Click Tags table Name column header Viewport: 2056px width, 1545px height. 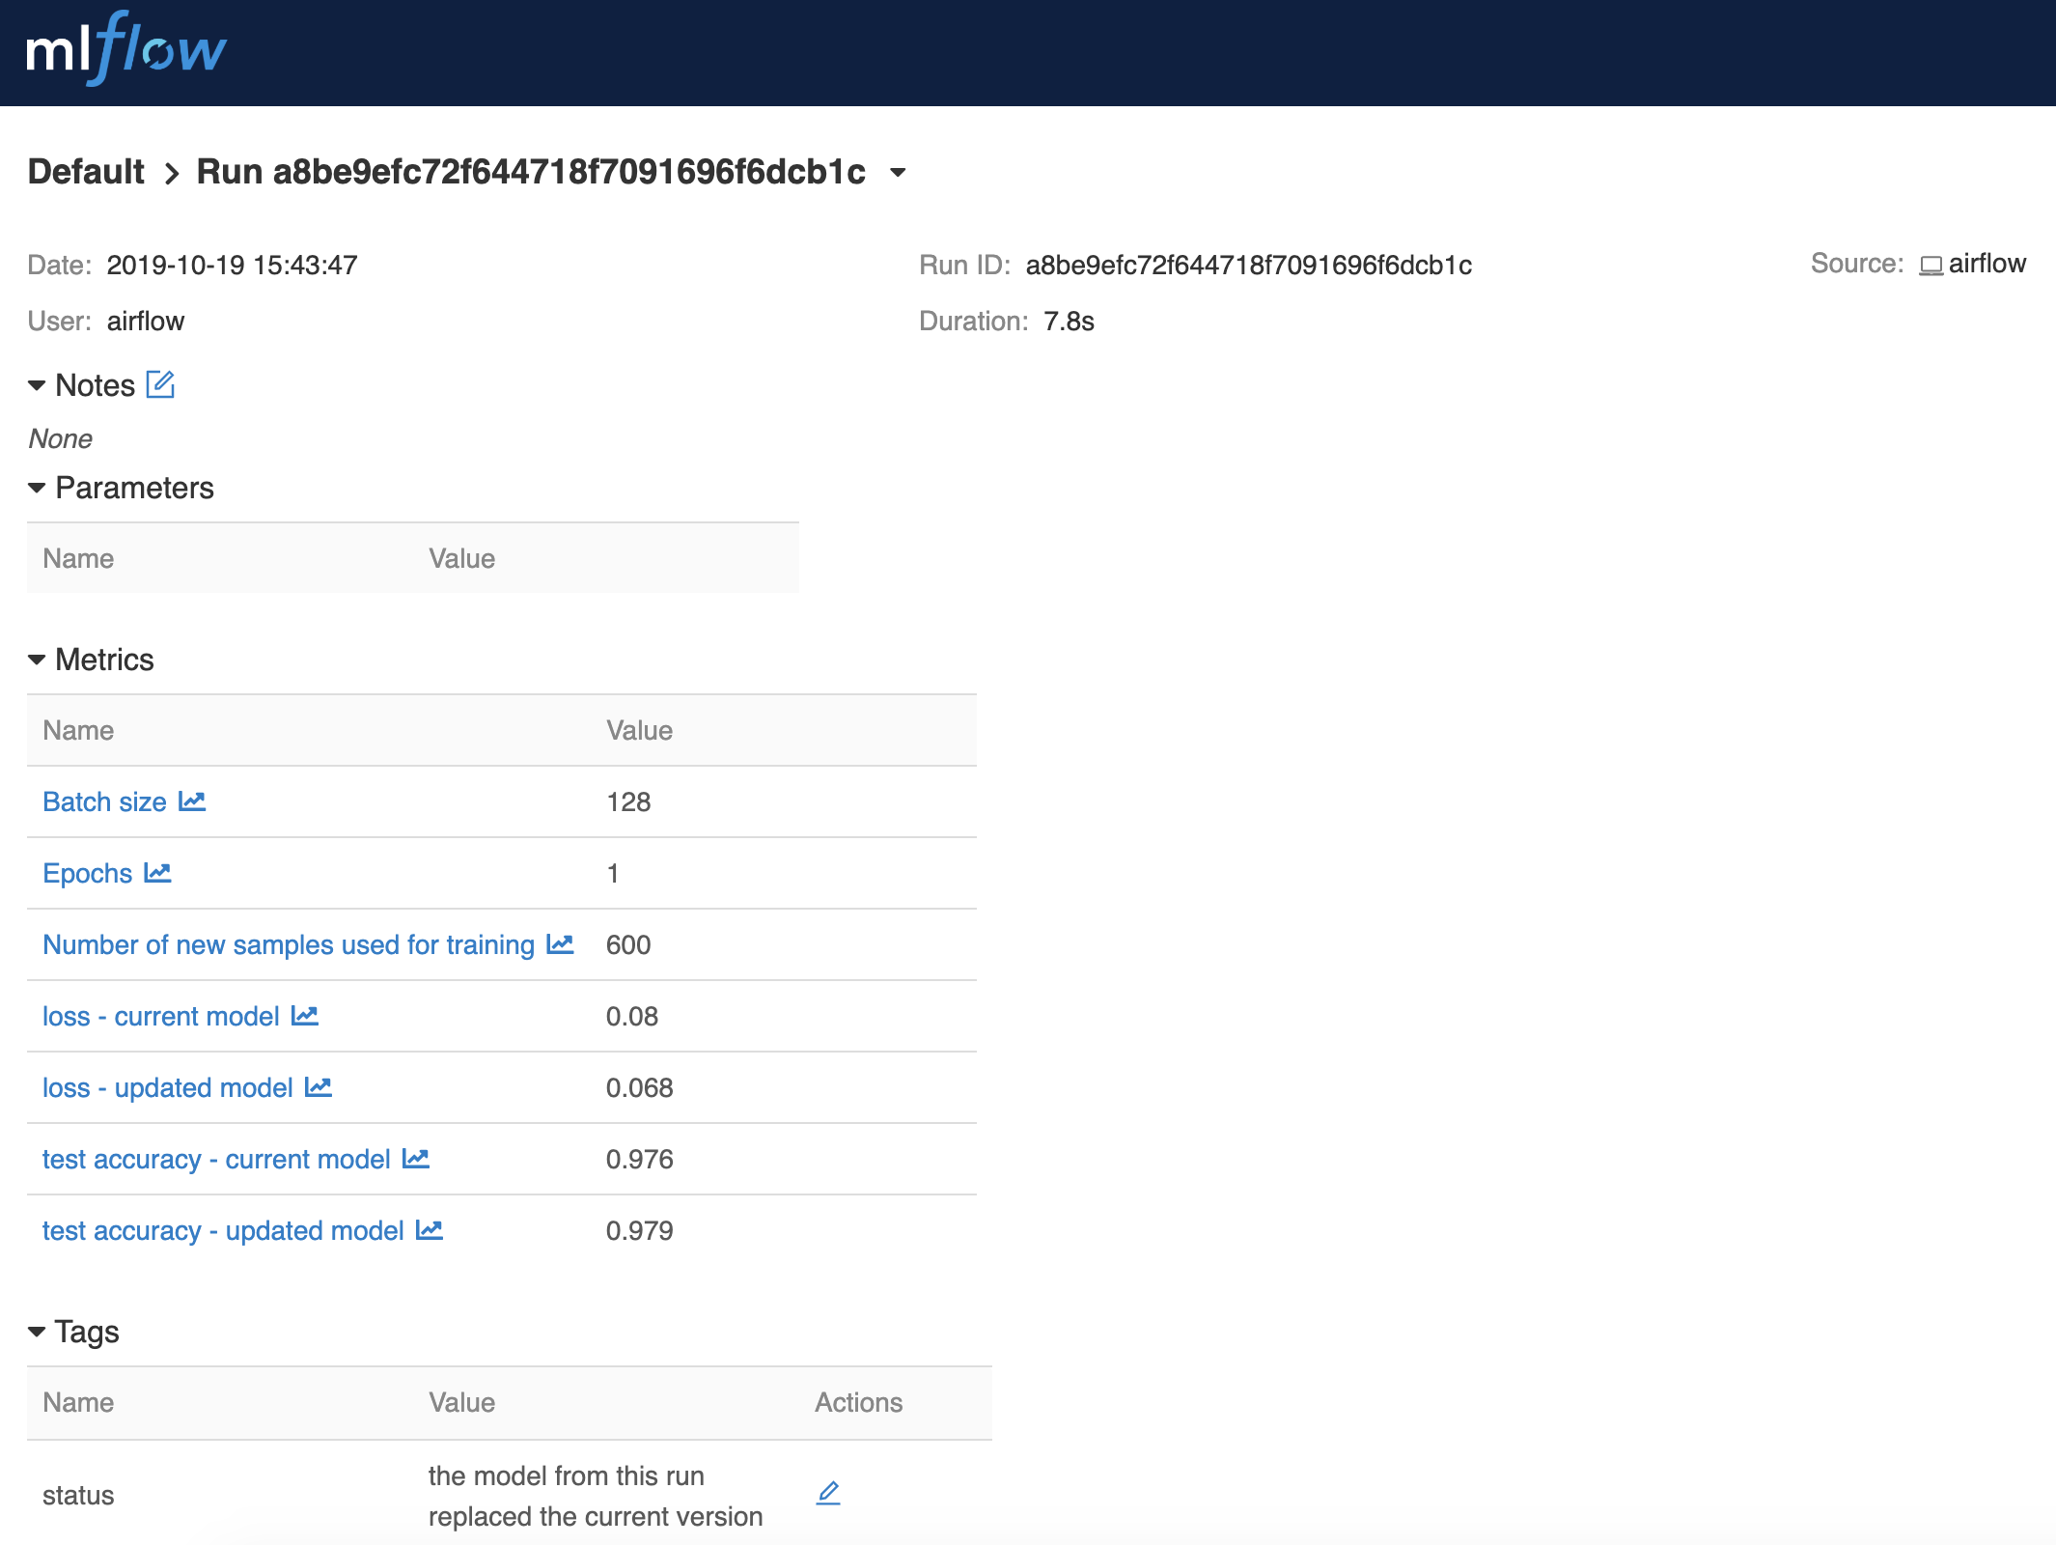(78, 1402)
